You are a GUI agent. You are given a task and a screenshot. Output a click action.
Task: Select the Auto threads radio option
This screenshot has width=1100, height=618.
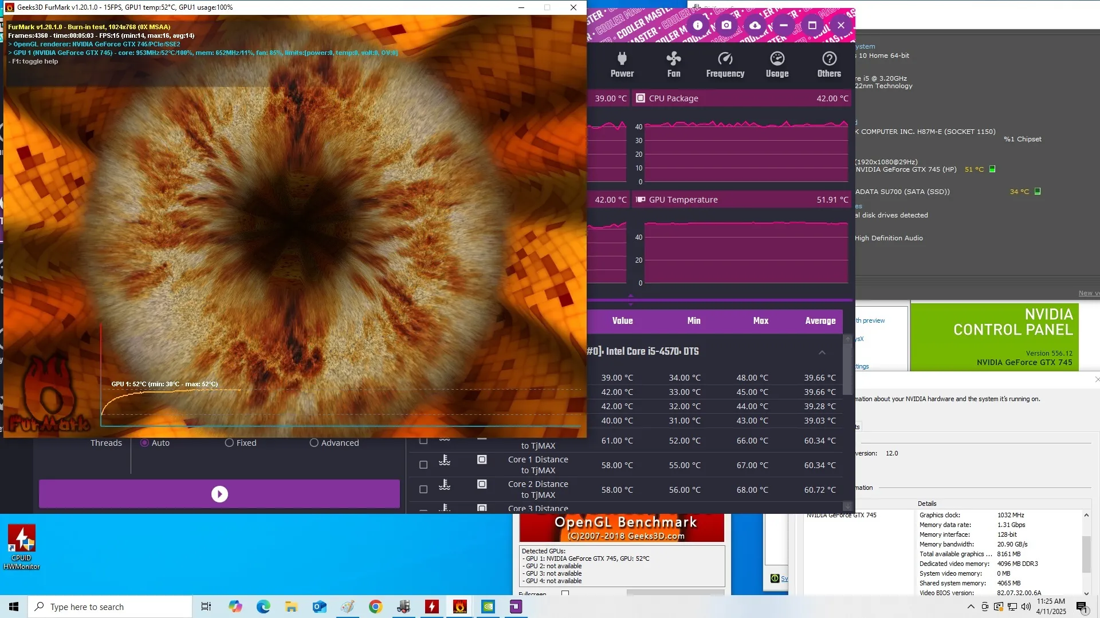coord(144,443)
